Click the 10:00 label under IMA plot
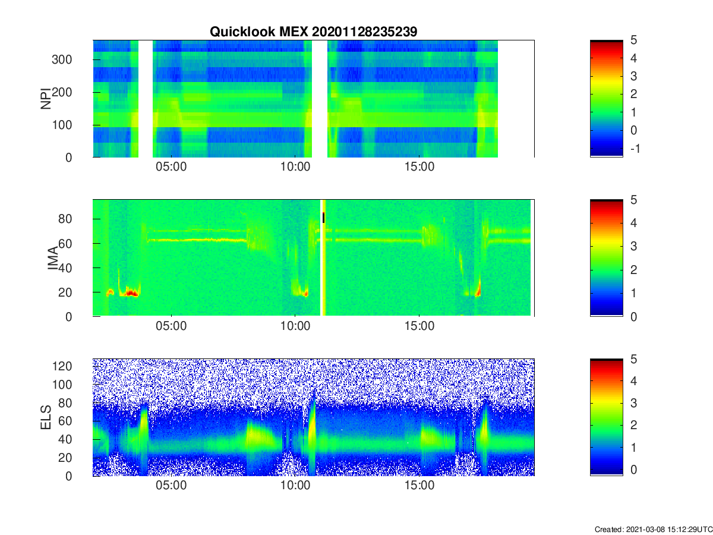 point(295,326)
